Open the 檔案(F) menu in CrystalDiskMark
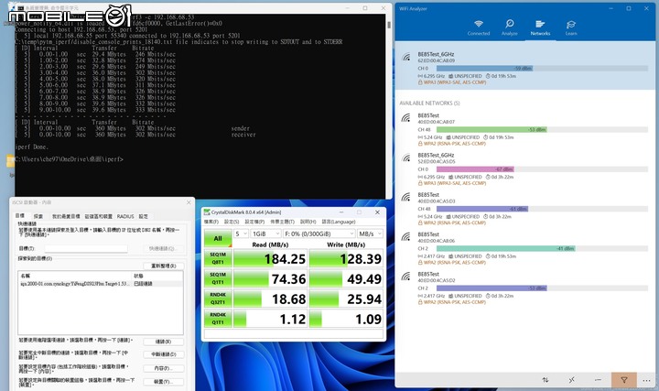Image resolution: width=659 pixels, height=391 pixels. tap(211, 222)
